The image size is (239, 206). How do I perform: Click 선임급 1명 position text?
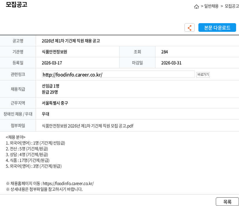point(50,86)
